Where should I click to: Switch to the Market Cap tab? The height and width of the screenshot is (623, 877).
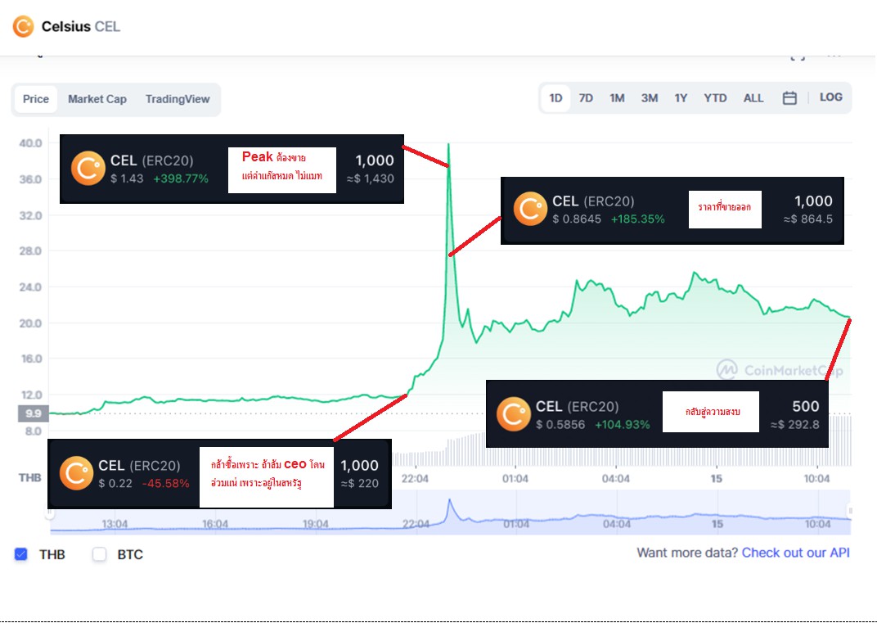(x=97, y=99)
